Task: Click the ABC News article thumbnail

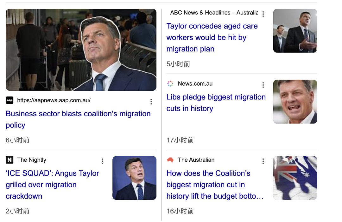Action: (295, 31)
